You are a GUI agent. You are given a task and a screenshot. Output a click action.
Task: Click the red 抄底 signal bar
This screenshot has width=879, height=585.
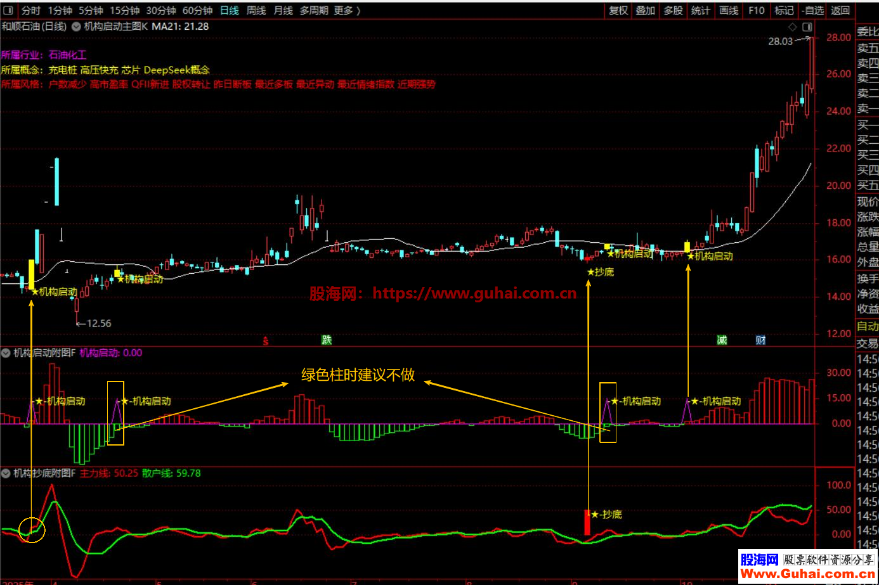tap(587, 522)
